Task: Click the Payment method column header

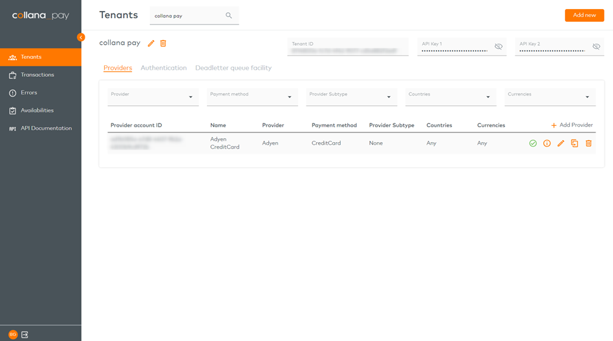Action: coord(334,125)
